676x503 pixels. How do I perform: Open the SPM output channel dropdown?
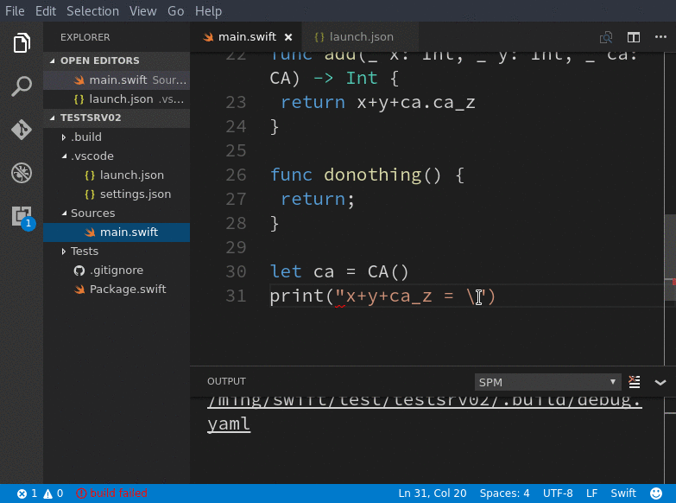tap(547, 382)
